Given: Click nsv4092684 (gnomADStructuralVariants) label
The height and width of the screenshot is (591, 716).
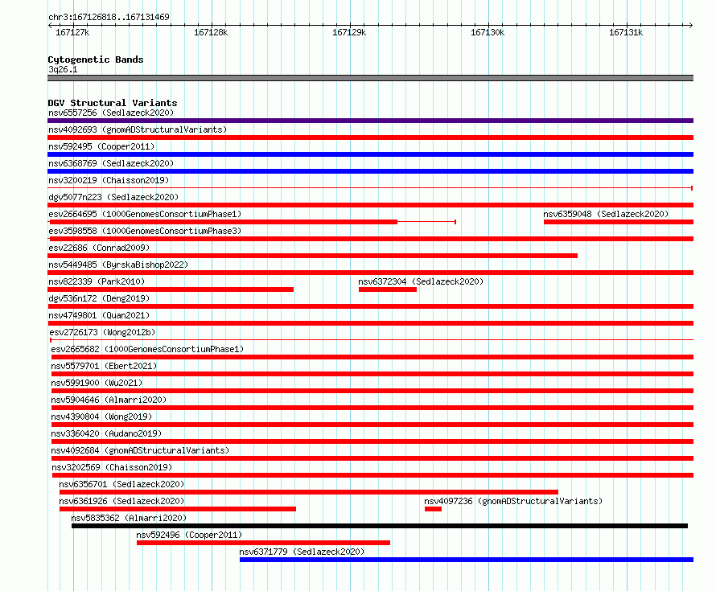Looking at the screenshot, I should click(140, 450).
